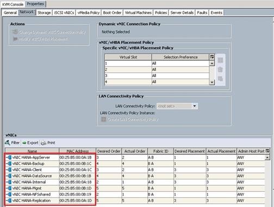274x207 pixels.
Task: Sort by Selection Preference column header
Action: click(x=180, y=57)
